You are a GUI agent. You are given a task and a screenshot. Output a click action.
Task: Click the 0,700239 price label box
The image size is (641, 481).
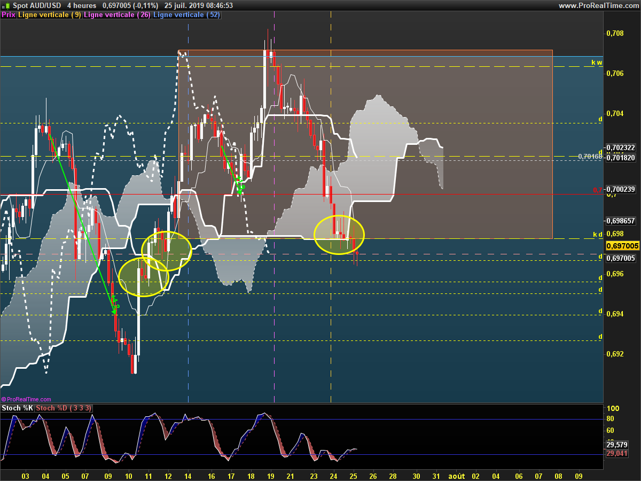[620, 189]
